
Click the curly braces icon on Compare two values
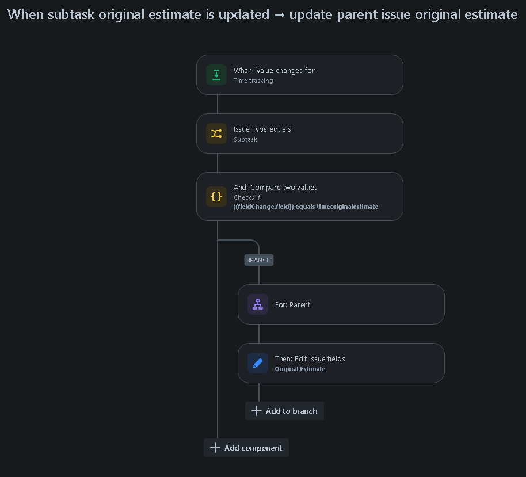pyautogui.click(x=216, y=197)
